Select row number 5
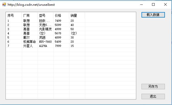Viewport: 172px width, 105px height. (x=8, y=37)
